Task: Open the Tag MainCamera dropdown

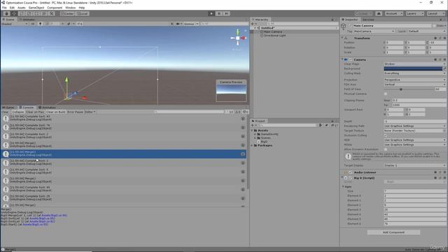Action: point(374,31)
